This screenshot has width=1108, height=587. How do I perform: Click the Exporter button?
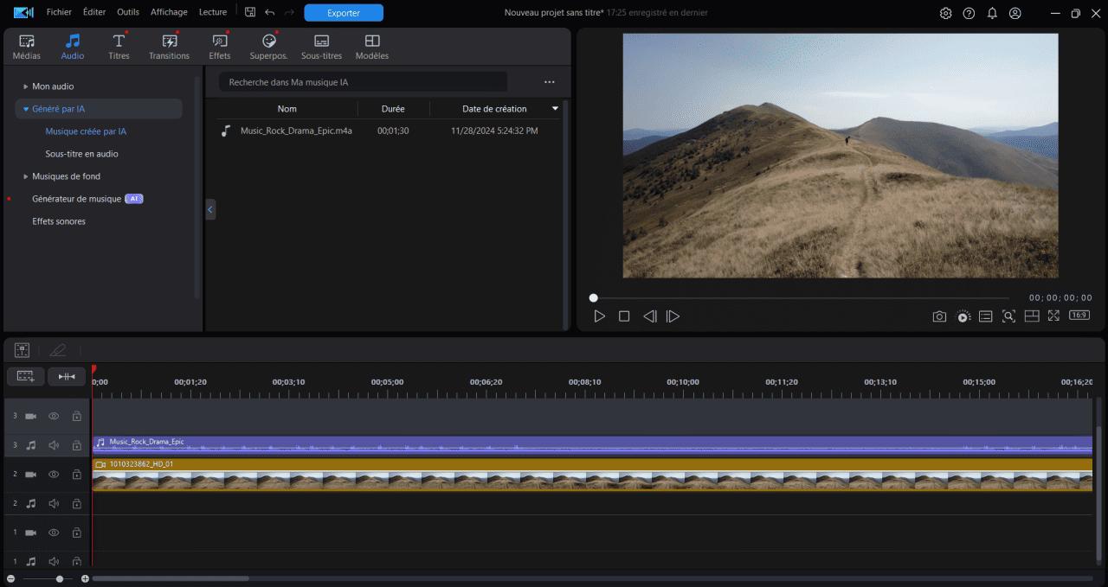click(x=344, y=13)
